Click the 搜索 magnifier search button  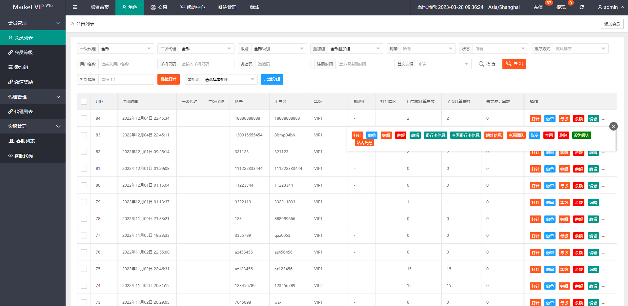click(487, 64)
